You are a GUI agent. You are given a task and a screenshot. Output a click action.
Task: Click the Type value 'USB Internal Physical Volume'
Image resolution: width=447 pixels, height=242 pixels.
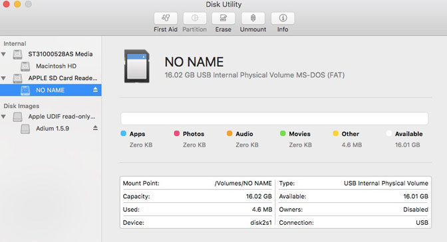click(x=386, y=183)
